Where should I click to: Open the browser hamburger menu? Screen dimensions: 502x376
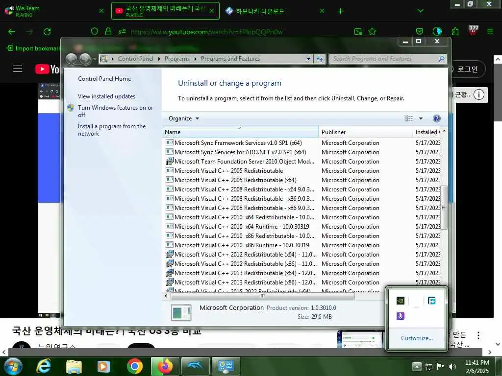click(490, 31)
